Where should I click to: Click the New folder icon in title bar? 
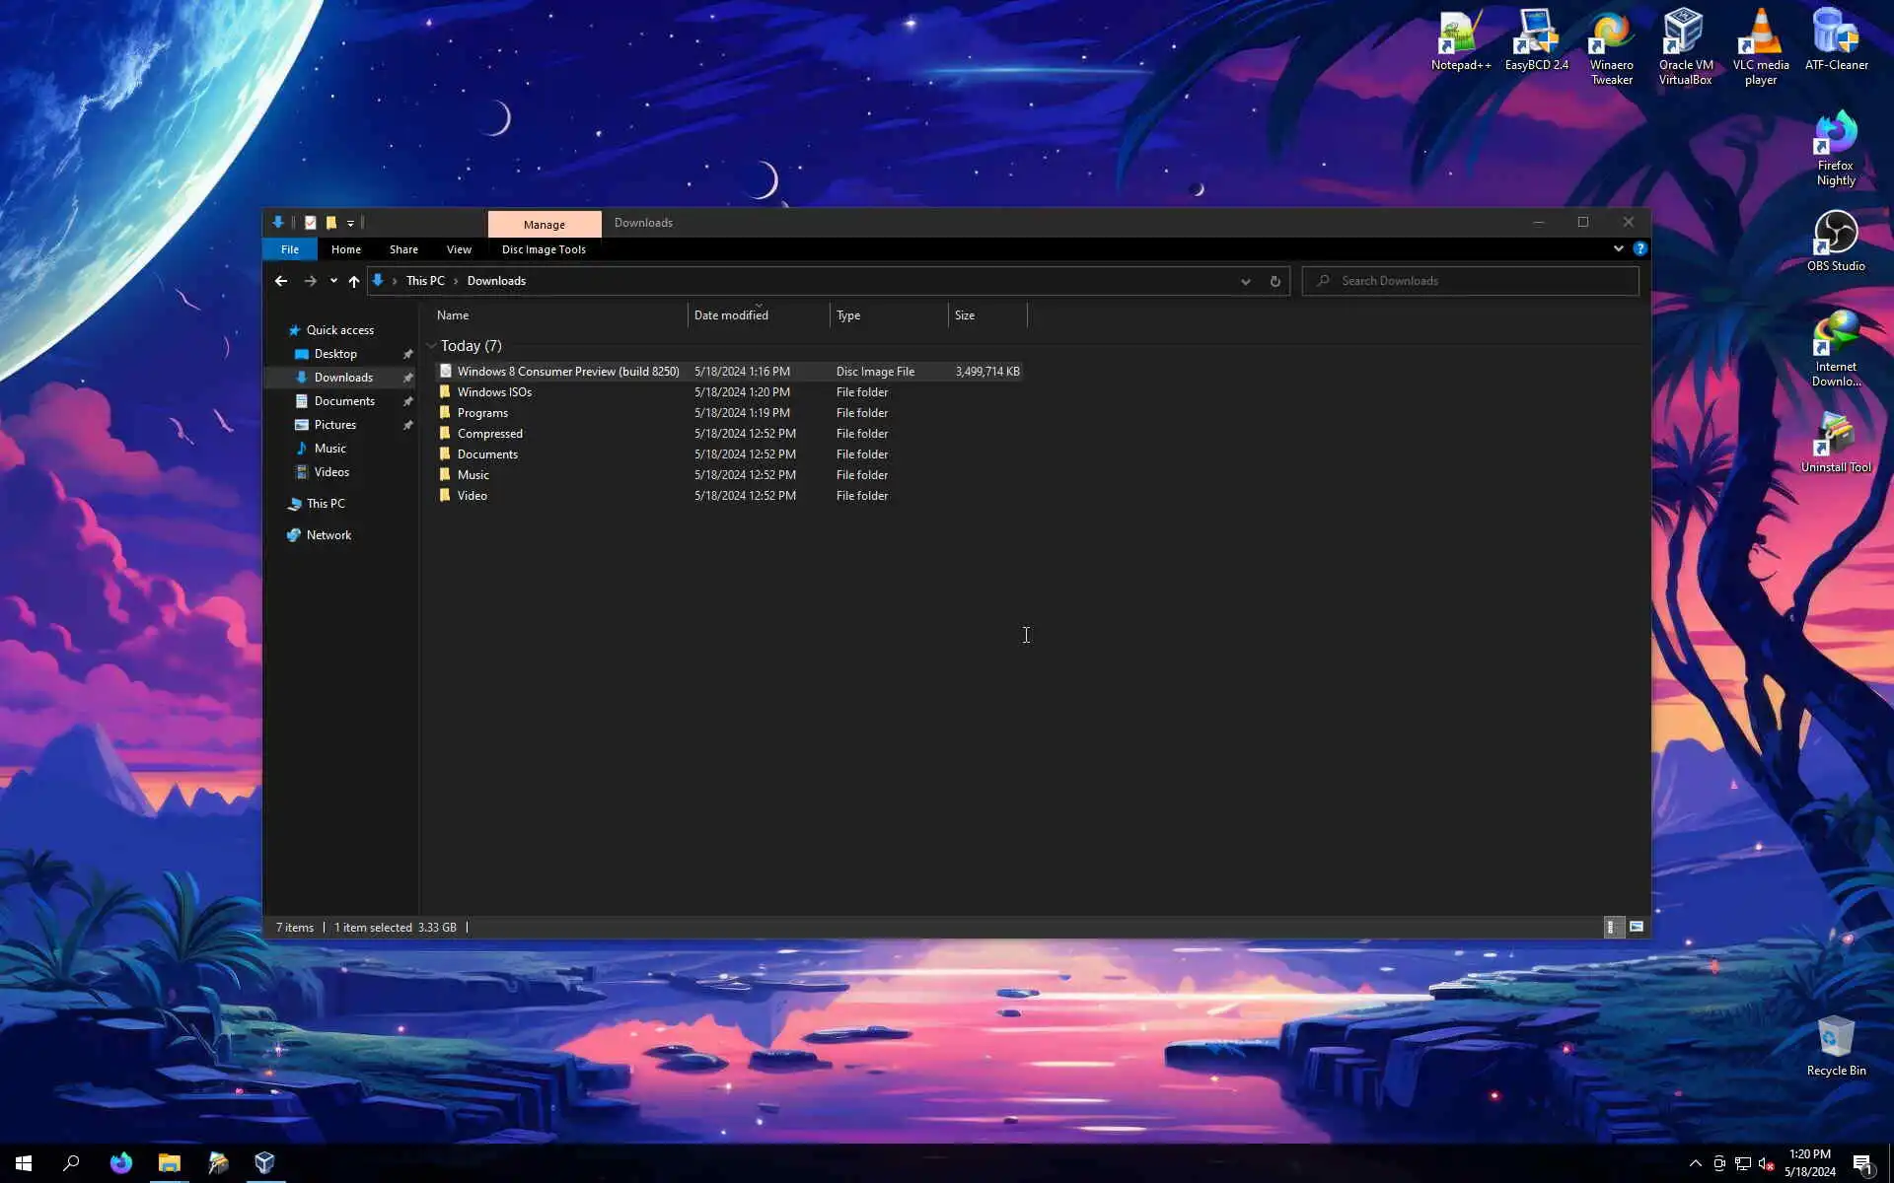point(331,223)
